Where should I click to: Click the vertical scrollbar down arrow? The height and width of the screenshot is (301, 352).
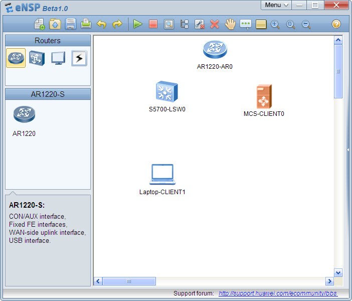(338, 272)
